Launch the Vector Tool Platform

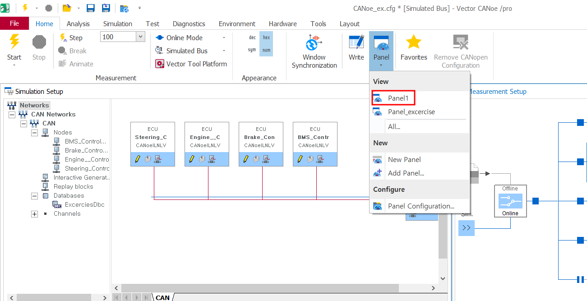pos(191,64)
